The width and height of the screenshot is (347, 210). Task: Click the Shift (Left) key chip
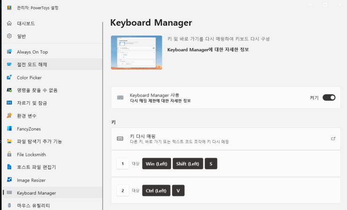click(x=188, y=164)
